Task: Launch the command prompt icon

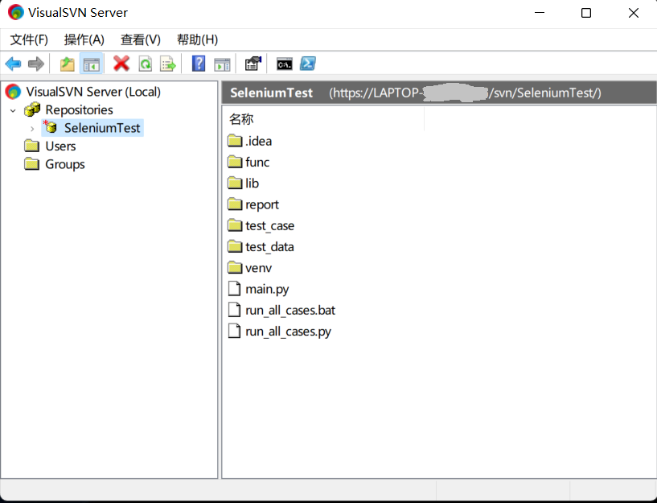Action: coord(285,64)
